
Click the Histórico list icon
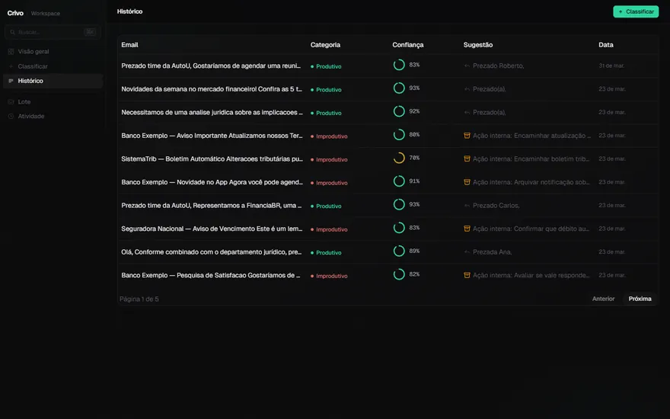[11, 81]
